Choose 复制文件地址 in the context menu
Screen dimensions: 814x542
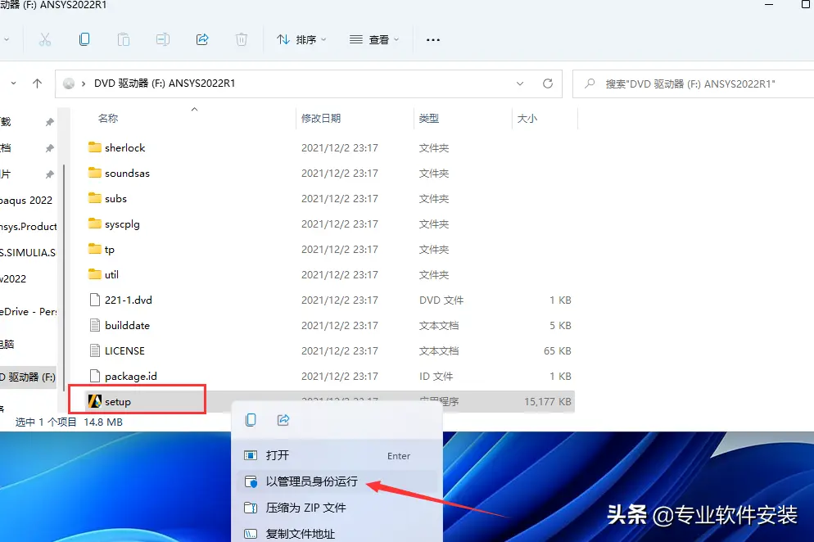click(x=337, y=533)
